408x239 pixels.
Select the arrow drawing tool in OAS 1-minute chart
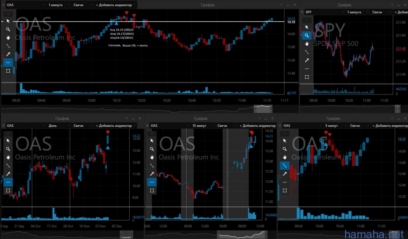point(8,54)
